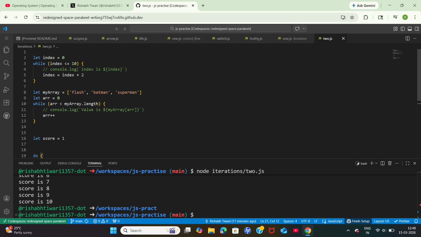Open editor More Actions ellipsis

(x=414, y=38)
